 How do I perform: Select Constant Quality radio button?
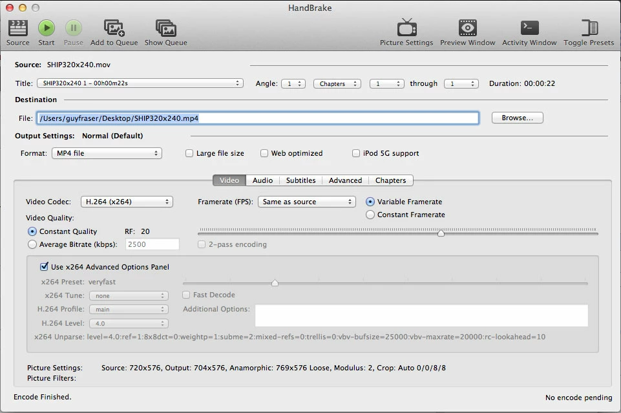[32, 231]
